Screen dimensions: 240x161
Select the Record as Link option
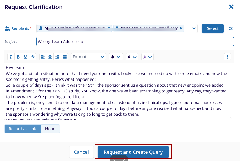point(22,129)
